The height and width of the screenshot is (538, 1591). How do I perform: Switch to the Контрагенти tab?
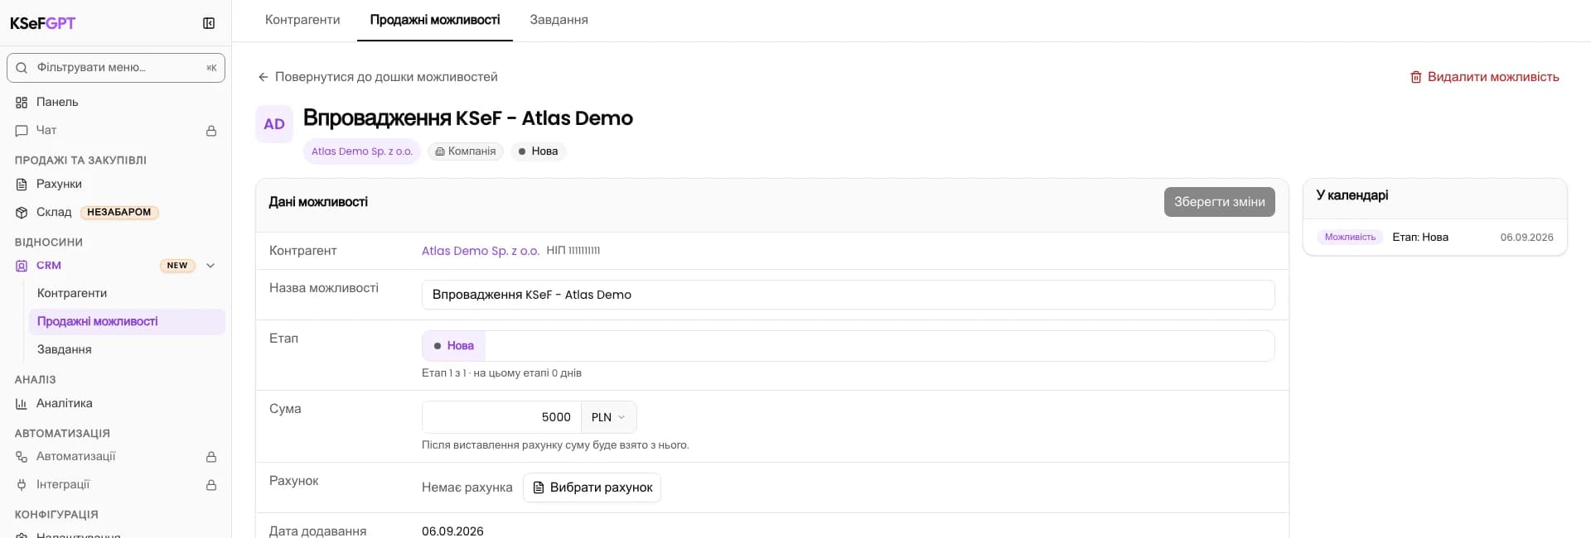(x=302, y=20)
